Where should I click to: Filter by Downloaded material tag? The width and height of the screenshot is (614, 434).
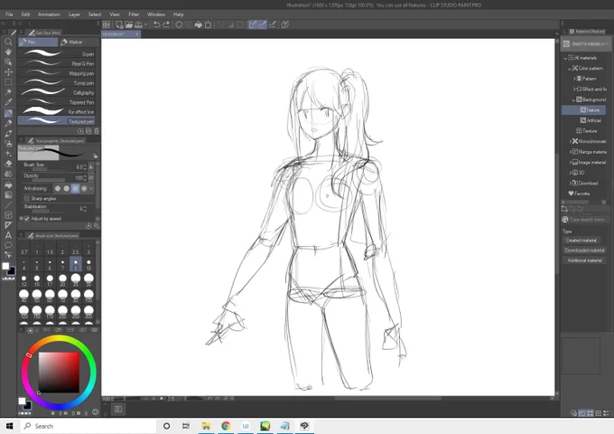(584, 250)
